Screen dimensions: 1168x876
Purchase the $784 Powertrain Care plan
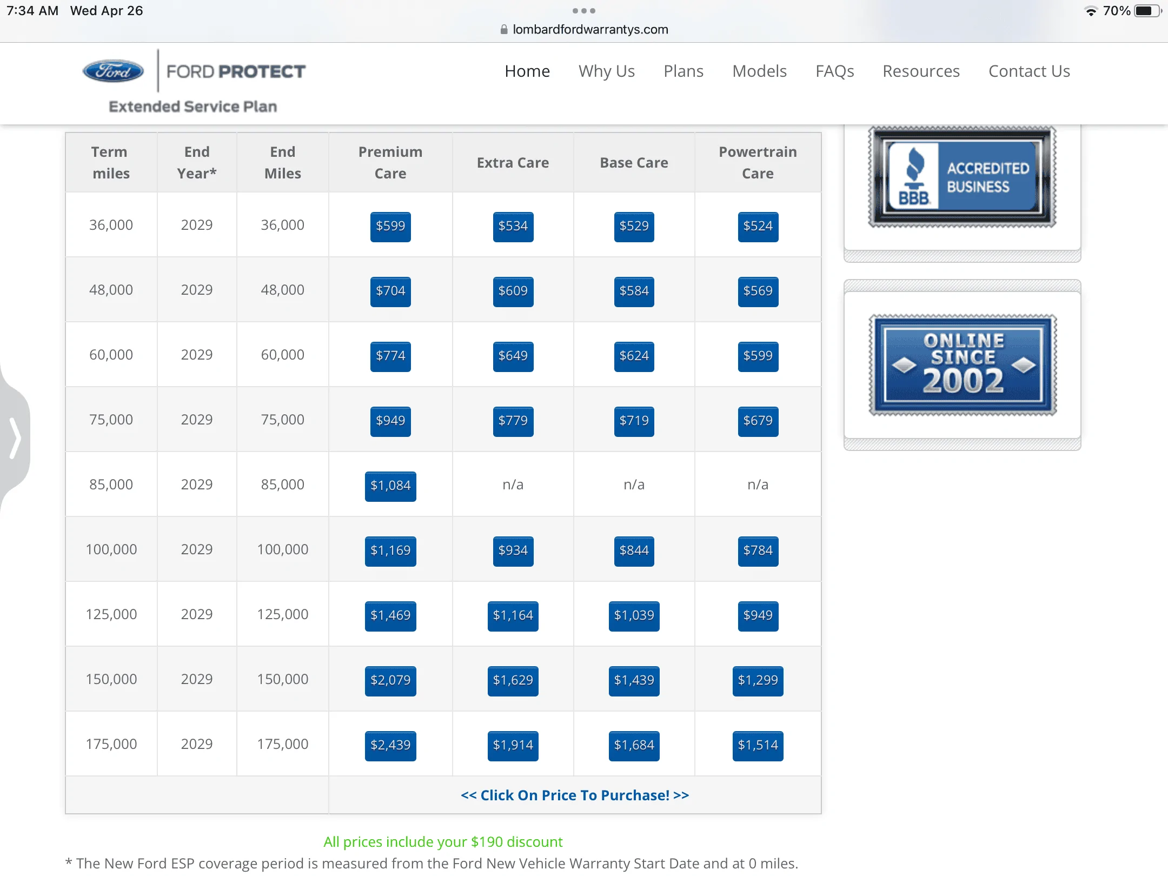tap(758, 550)
